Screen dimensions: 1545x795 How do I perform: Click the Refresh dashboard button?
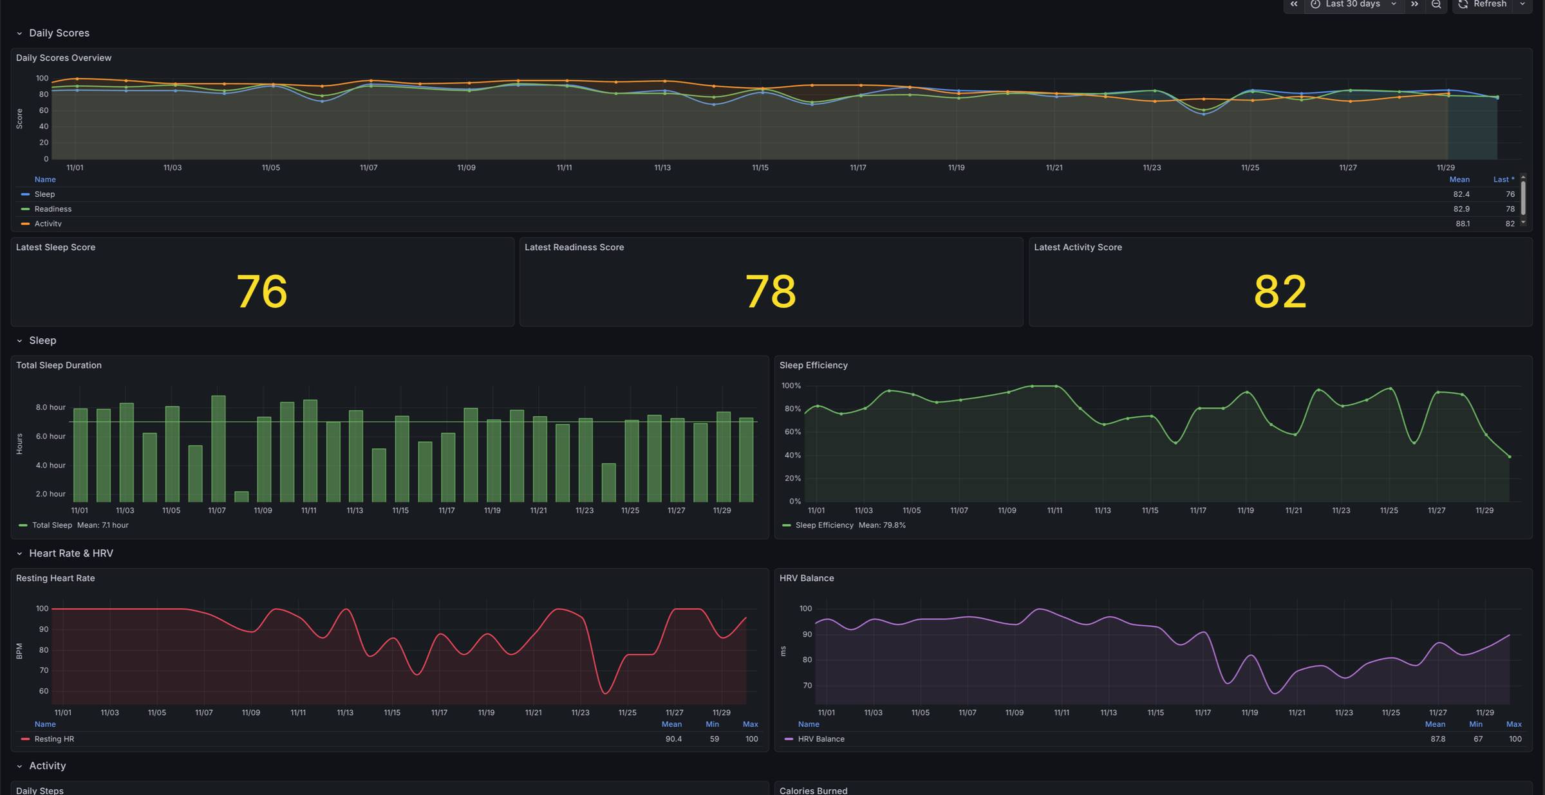click(x=1483, y=5)
